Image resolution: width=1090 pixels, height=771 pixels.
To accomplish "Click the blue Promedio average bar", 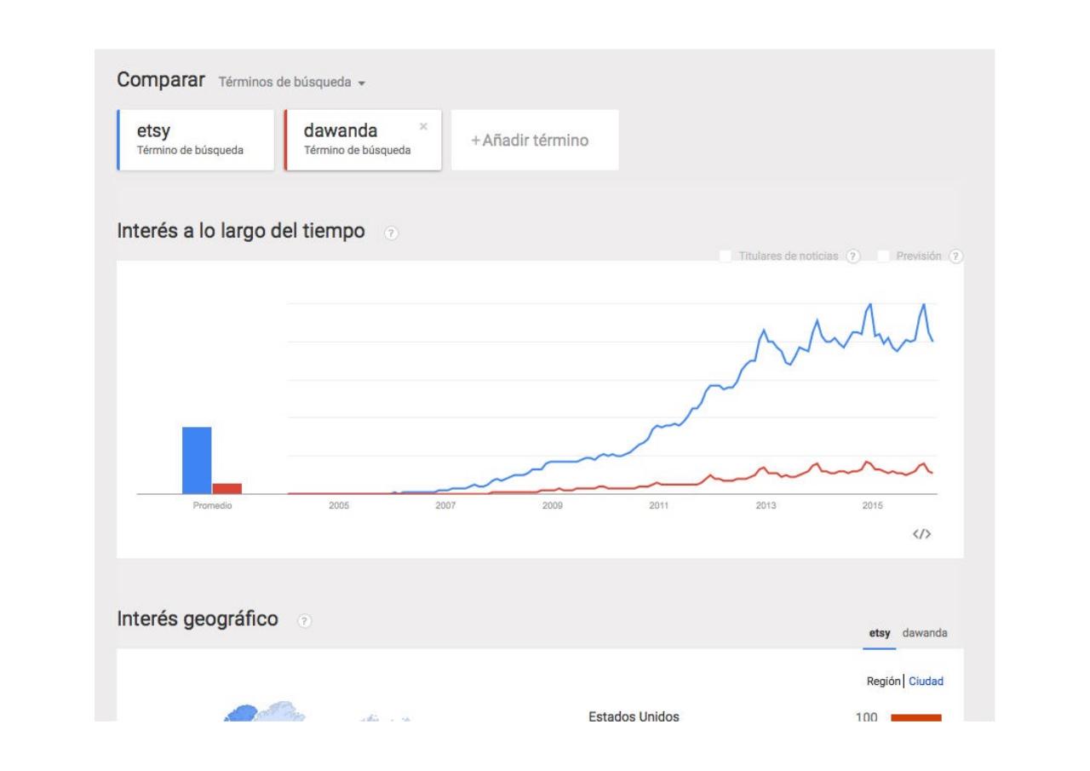I will 197,460.
